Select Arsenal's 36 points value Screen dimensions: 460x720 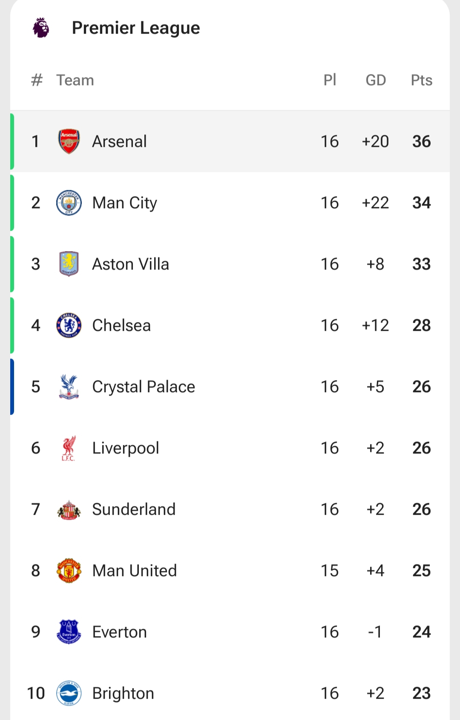point(421,141)
